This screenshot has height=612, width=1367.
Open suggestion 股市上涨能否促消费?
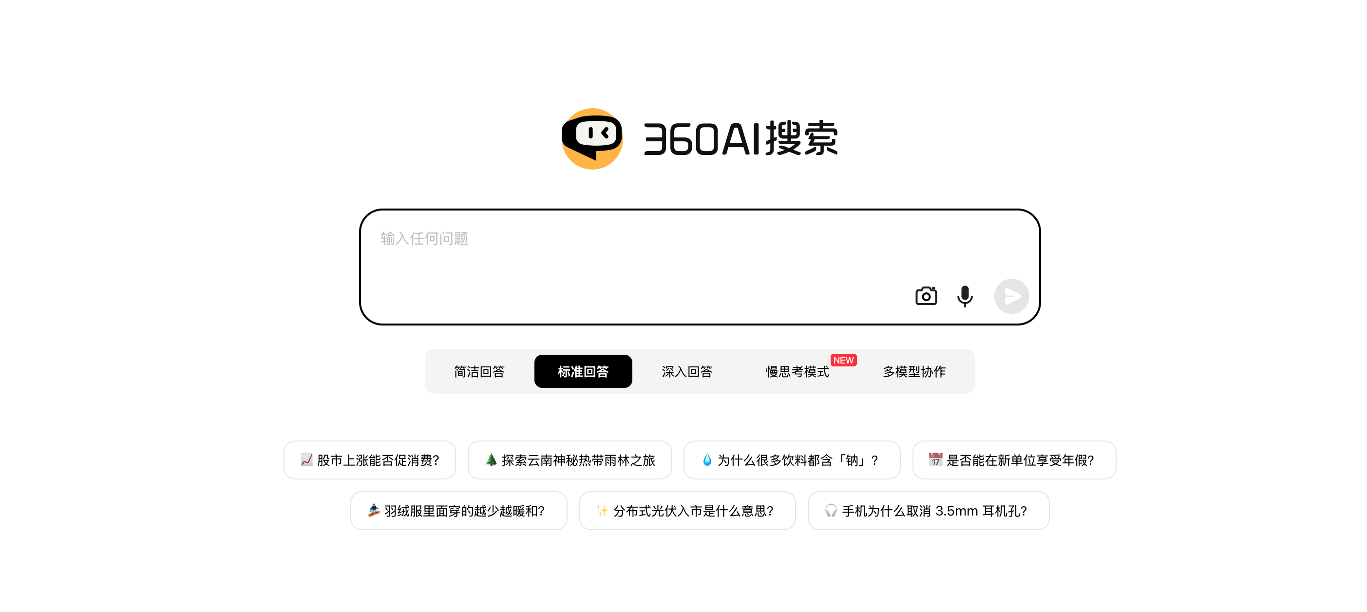pos(370,460)
